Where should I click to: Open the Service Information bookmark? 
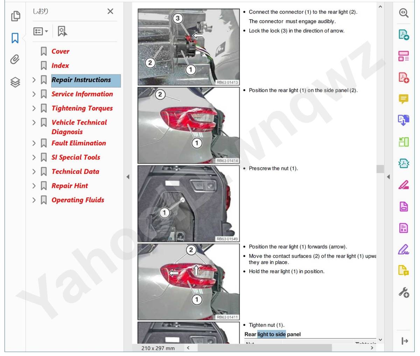pyautogui.click(x=82, y=94)
